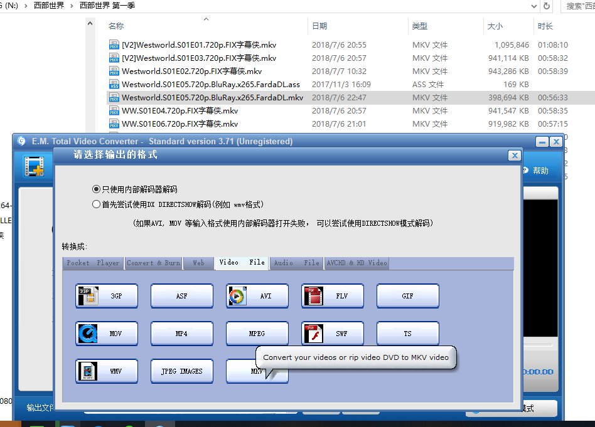The width and height of the screenshot is (595, 427).
Task: Choose GIF output format button
Action: click(407, 296)
